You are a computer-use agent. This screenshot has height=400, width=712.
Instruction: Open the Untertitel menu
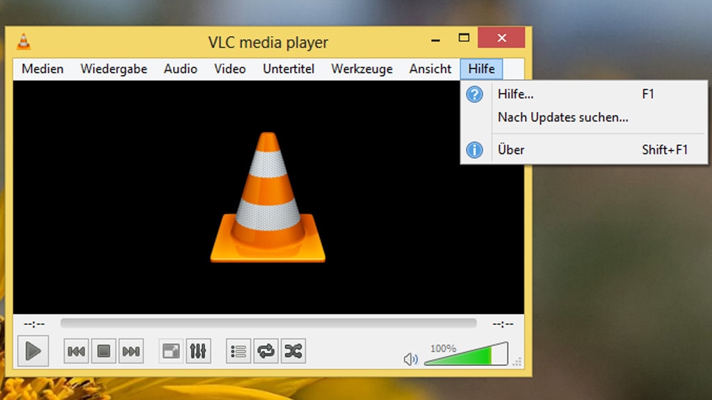[x=289, y=69]
